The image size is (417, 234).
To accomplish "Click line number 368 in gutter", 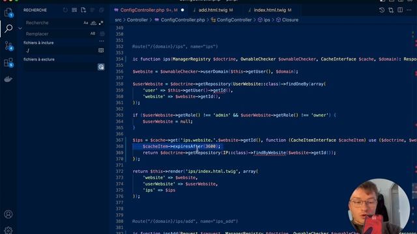I will click(x=119, y=146).
